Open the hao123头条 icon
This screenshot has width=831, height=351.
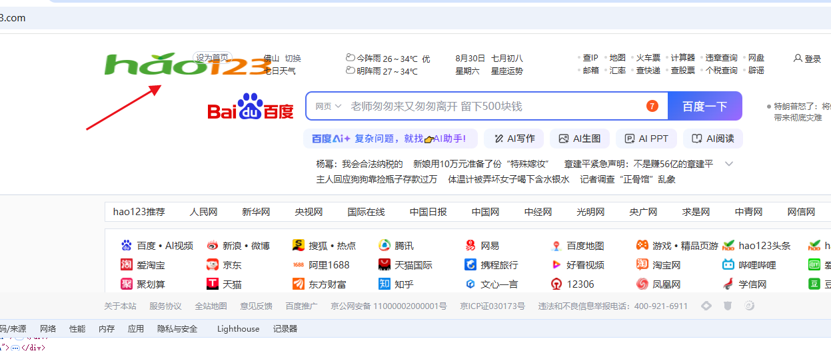pyautogui.click(x=728, y=246)
